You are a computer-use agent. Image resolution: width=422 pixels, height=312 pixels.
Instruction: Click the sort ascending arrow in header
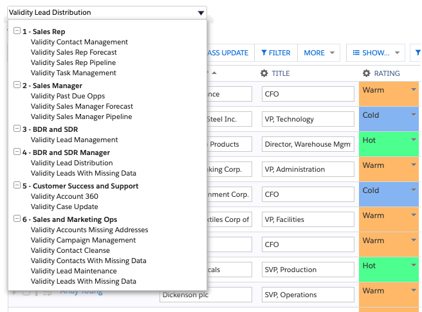tap(214, 73)
